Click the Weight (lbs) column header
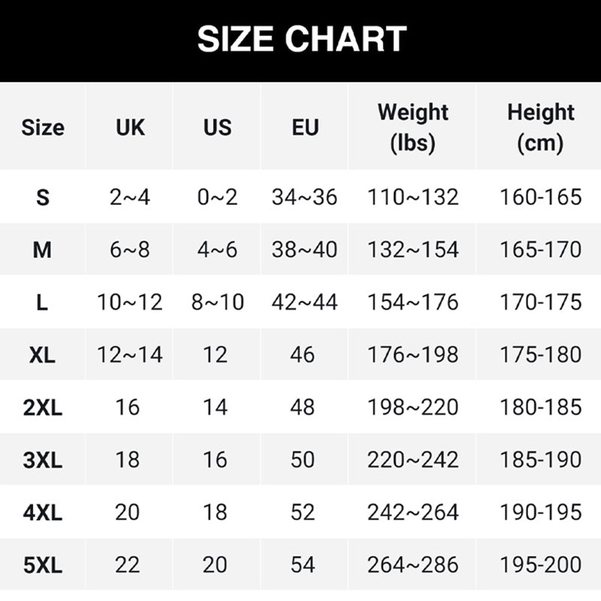Image resolution: width=601 pixels, height=601 pixels. tap(412, 127)
